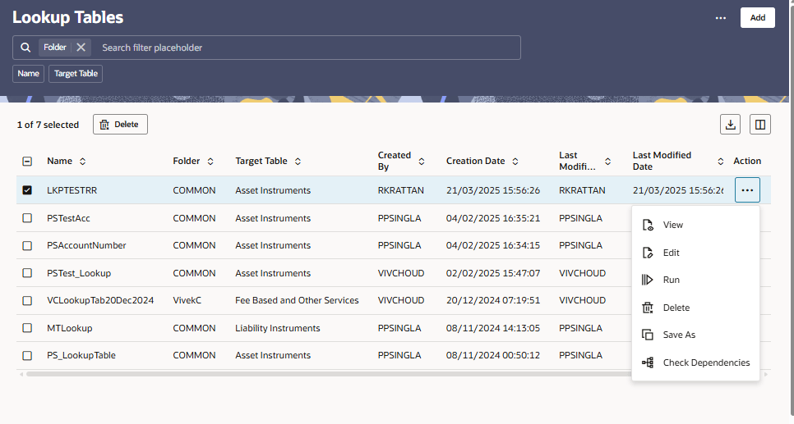Screen dimensions: 794x424
Task: Check the VCLookupTab20Dec2024 row checkbox
Action: (27, 301)
